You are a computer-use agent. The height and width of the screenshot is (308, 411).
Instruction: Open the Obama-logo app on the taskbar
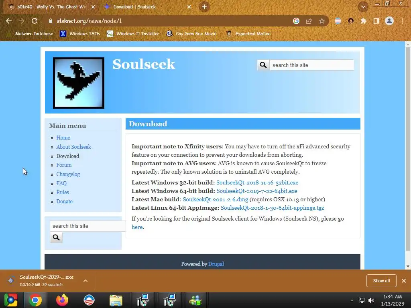(89, 300)
